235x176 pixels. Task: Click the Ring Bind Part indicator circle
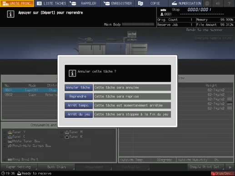(x=5, y=160)
